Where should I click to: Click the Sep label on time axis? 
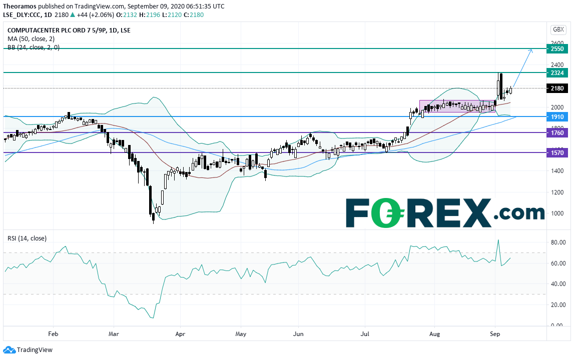click(495, 334)
